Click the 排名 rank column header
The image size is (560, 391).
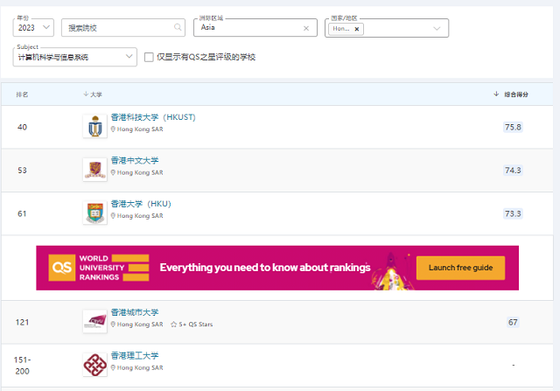tap(22, 94)
